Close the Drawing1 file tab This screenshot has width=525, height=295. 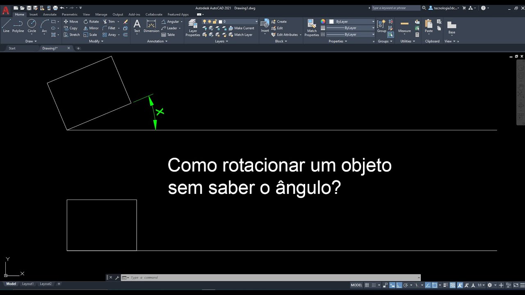click(x=68, y=48)
